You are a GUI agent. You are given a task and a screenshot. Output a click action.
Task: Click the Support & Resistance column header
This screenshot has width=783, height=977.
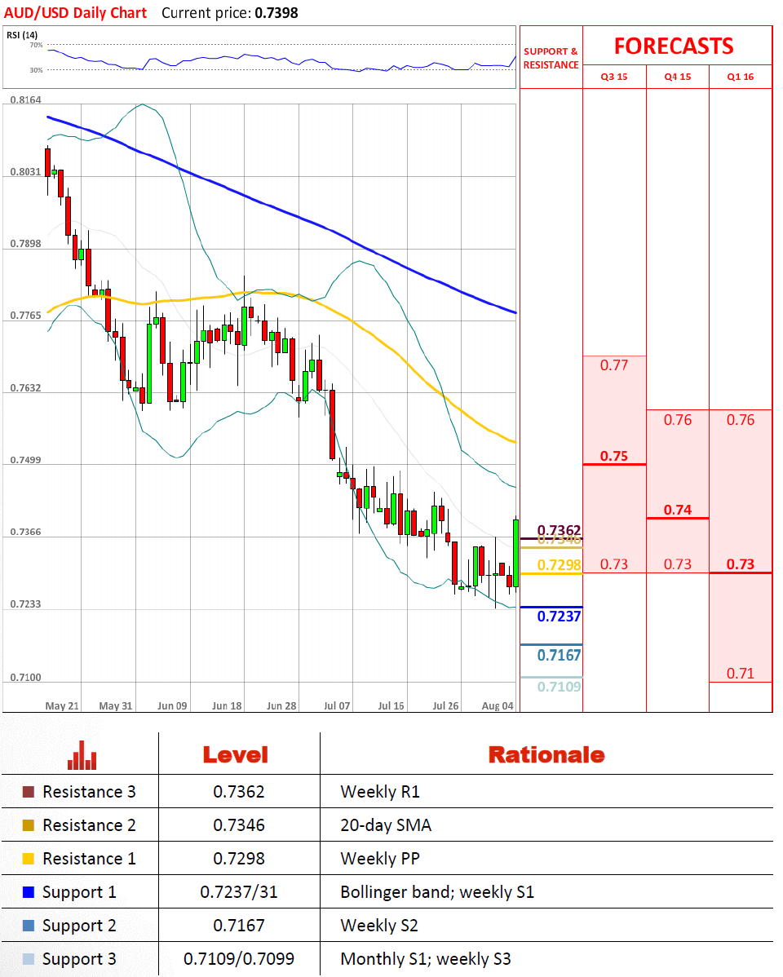(x=551, y=58)
